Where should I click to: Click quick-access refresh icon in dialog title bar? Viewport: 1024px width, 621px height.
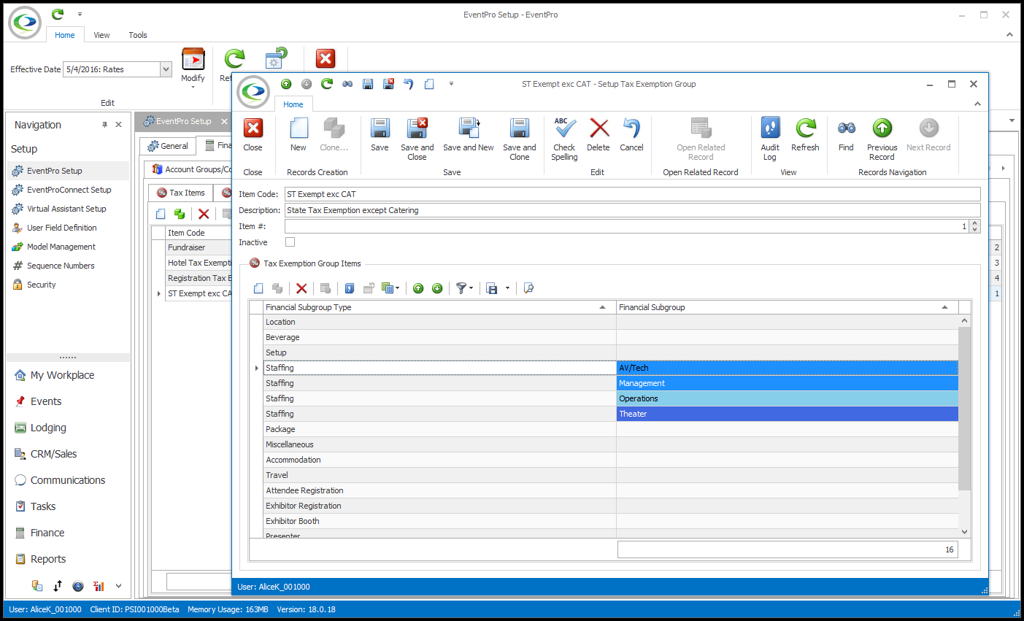(327, 84)
